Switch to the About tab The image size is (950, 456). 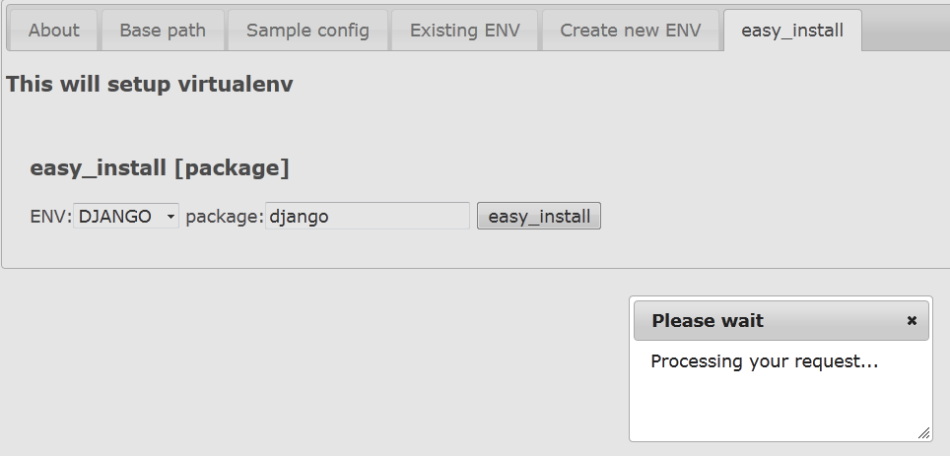coord(53,31)
